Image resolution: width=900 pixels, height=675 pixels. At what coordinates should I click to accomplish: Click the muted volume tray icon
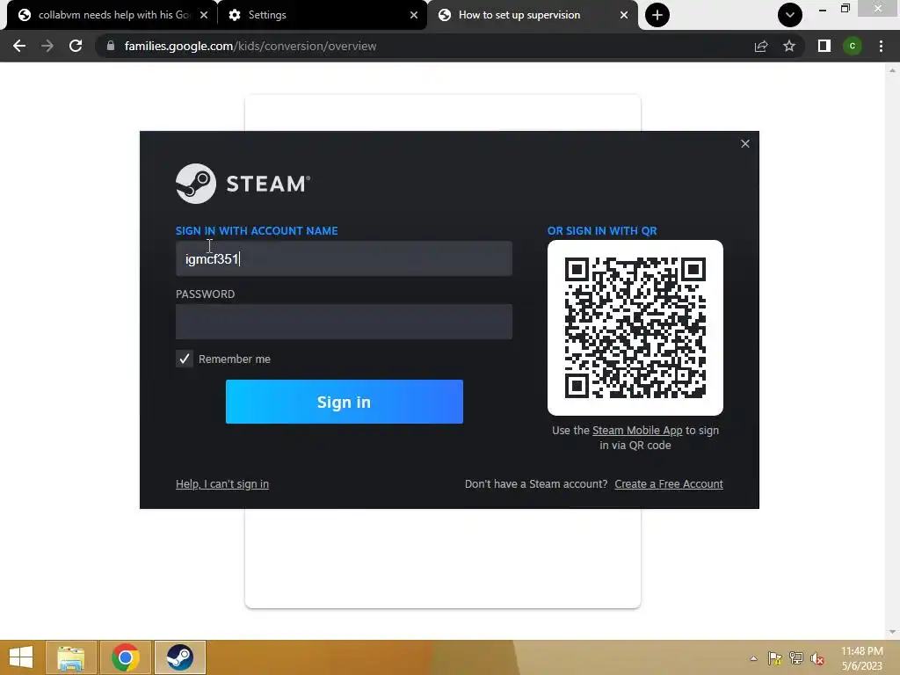tap(817, 658)
